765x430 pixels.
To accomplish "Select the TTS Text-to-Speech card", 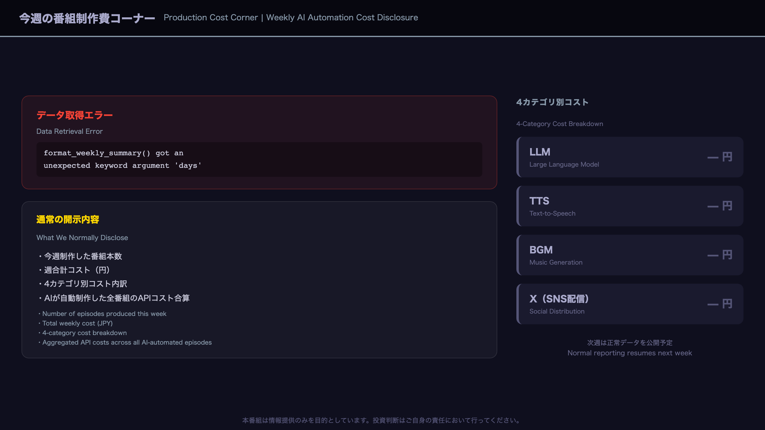I will point(630,206).
